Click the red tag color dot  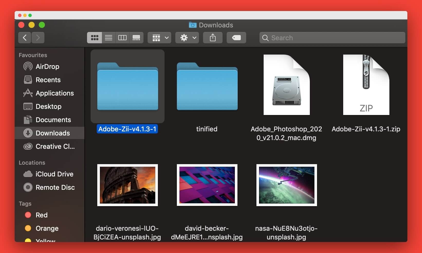(28, 215)
